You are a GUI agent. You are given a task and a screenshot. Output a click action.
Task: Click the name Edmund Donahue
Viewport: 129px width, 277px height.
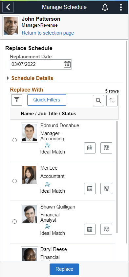(60, 125)
